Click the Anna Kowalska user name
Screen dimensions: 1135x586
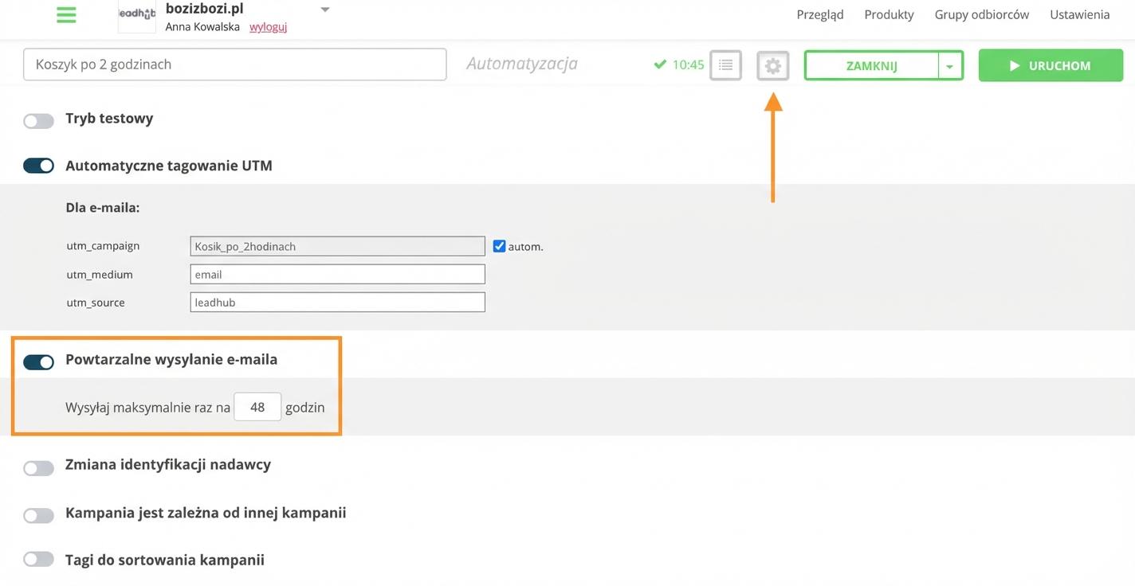click(x=203, y=26)
